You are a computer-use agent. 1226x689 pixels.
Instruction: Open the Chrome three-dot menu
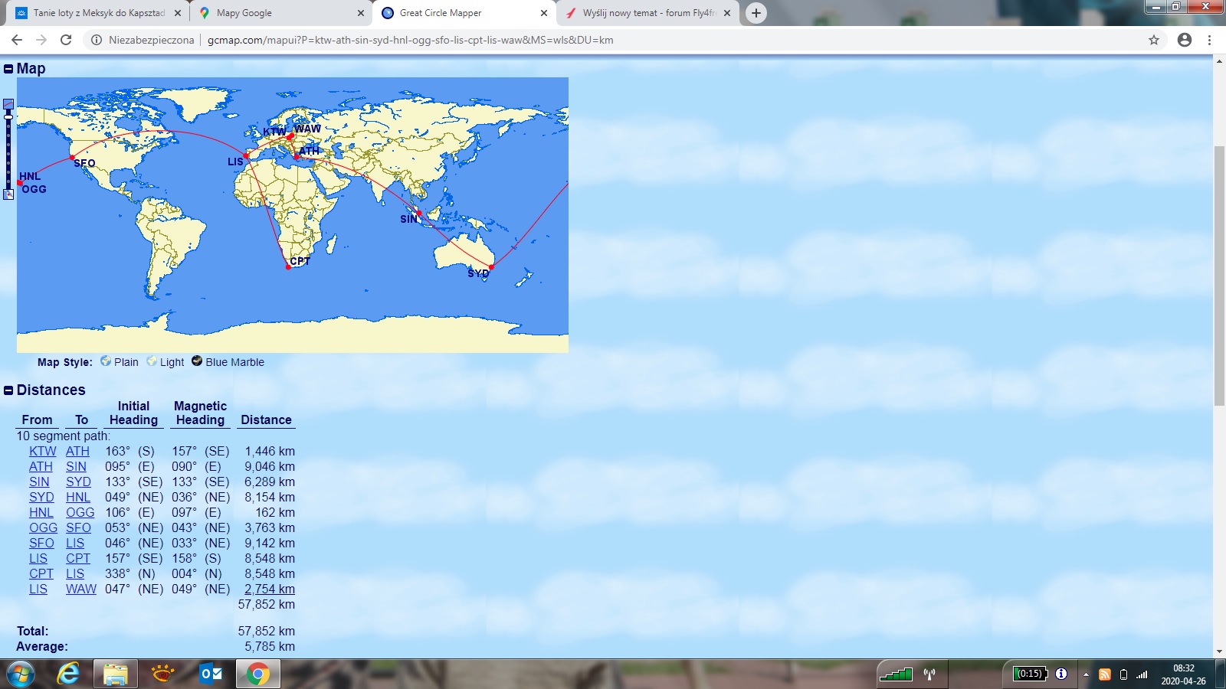1210,40
